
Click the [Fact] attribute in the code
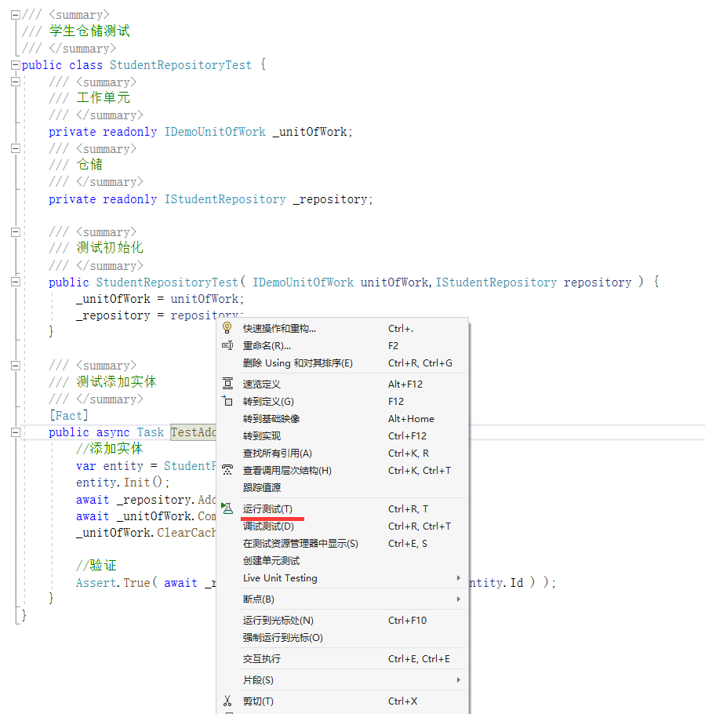(x=69, y=415)
